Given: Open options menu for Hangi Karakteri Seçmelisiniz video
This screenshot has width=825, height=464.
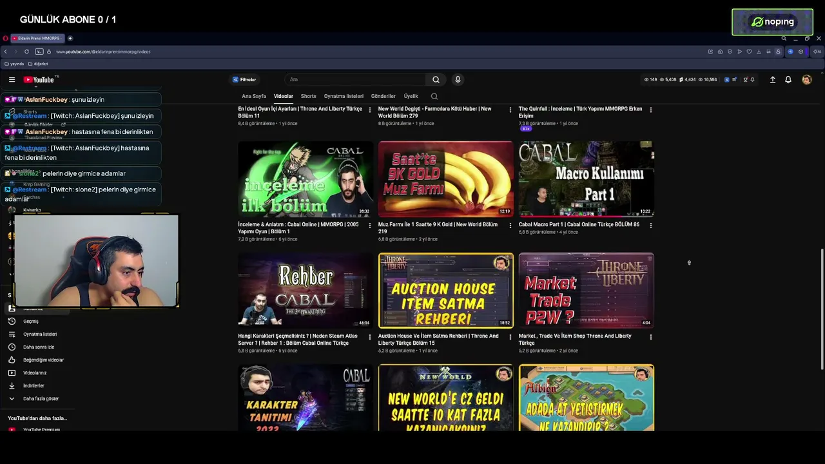Looking at the screenshot, I should pyautogui.click(x=369, y=337).
